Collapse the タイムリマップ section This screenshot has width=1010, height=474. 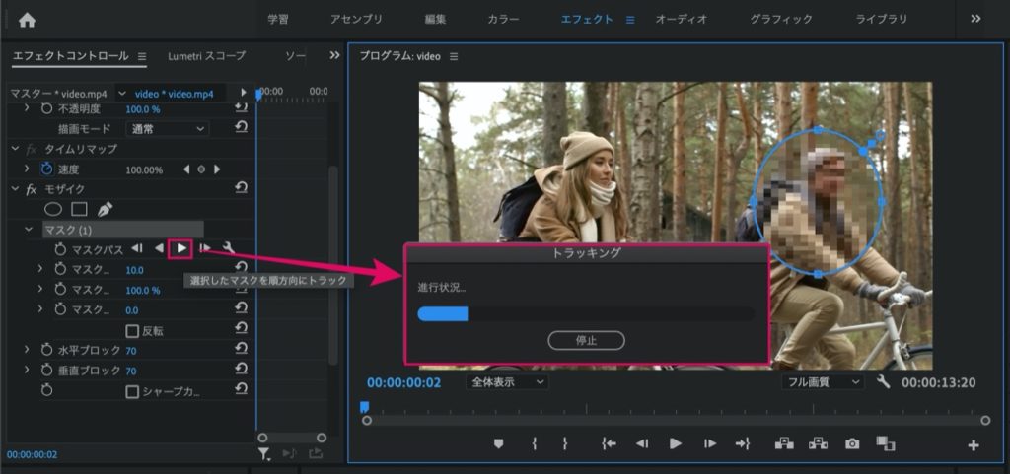tap(16, 149)
